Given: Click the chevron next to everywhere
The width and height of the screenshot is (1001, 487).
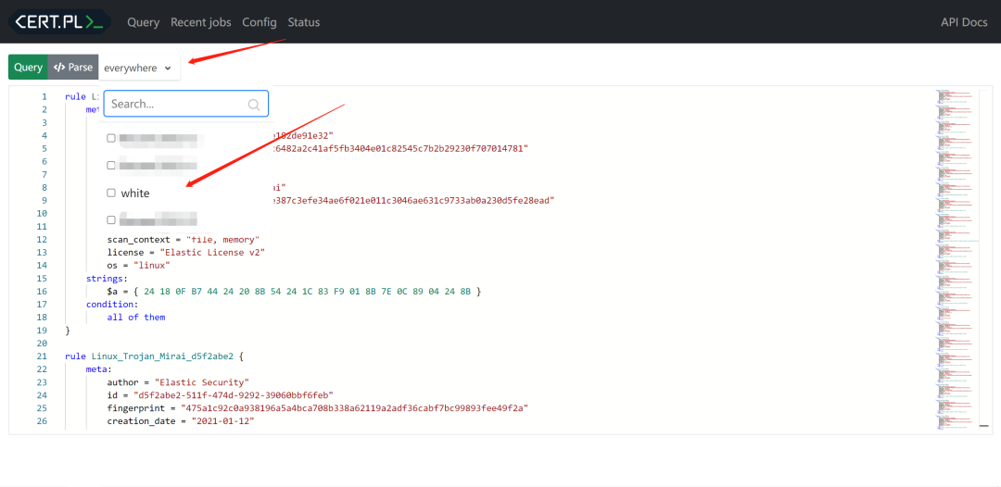Looking at the screenshot, I should click(168, 68).
